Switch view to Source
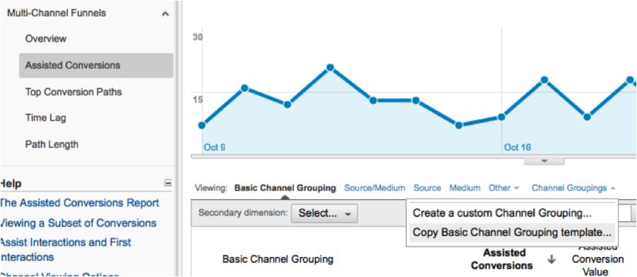 pyautogui.click(x=427, y=188)
